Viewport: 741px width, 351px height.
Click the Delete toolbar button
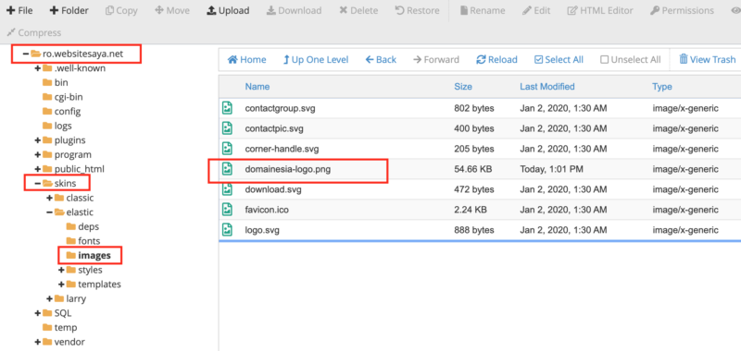pos(358,10)
